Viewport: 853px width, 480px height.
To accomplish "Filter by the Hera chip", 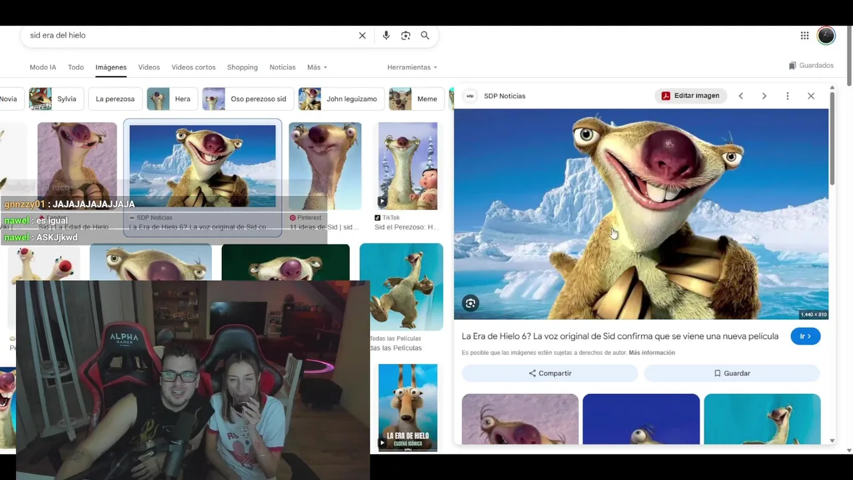I will pos(172,99).
